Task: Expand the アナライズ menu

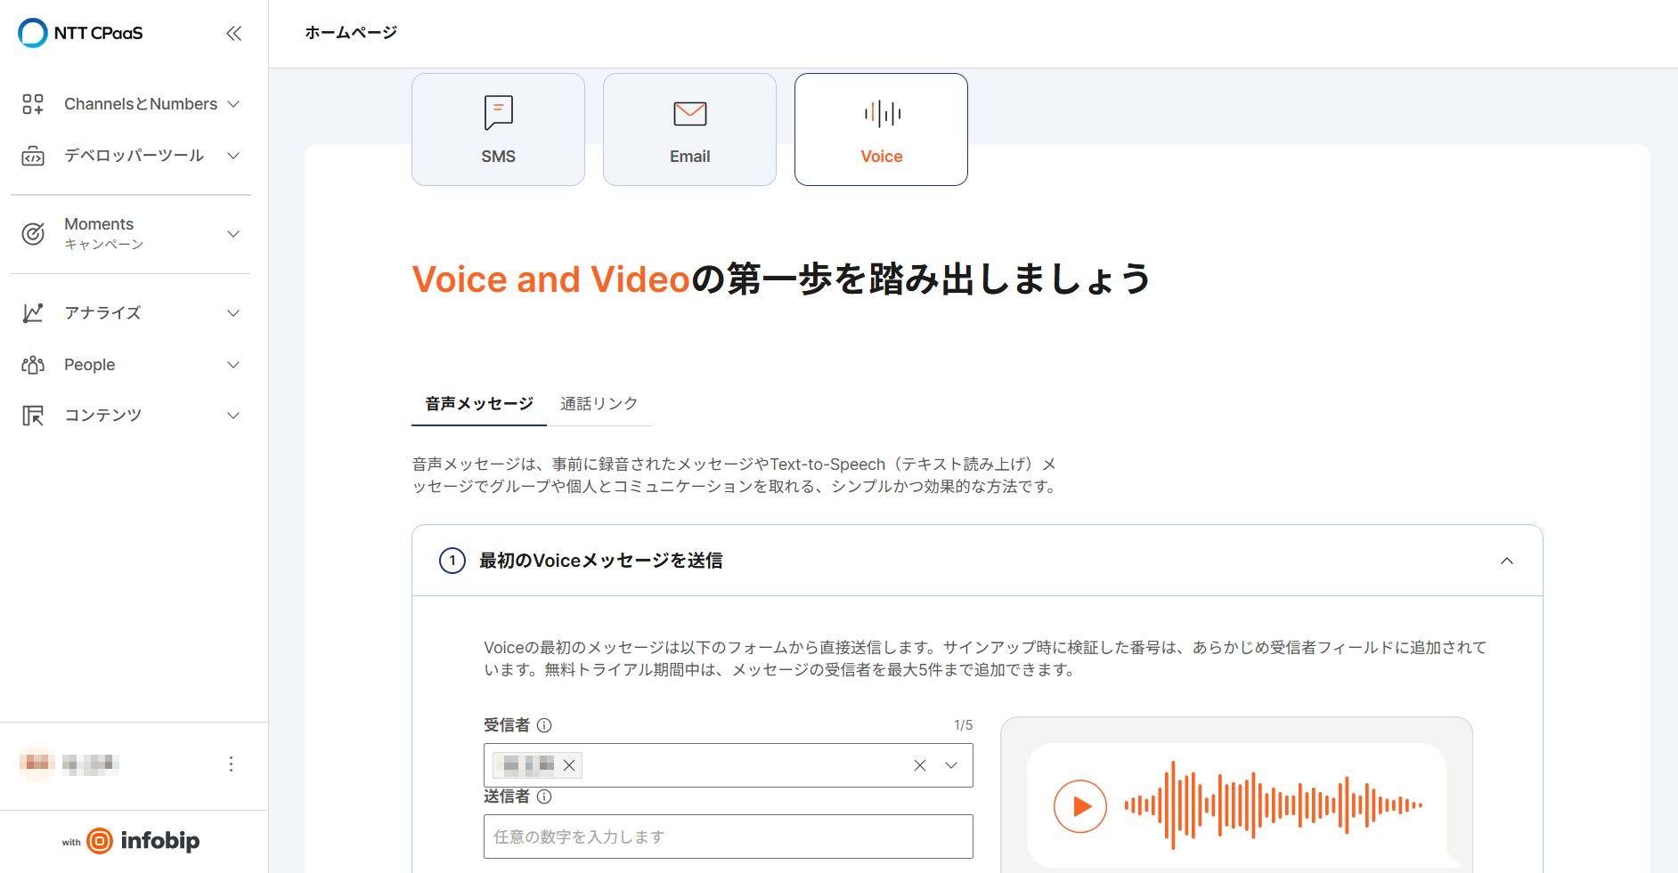Action: pyautogui.click(x=233, y=313)
